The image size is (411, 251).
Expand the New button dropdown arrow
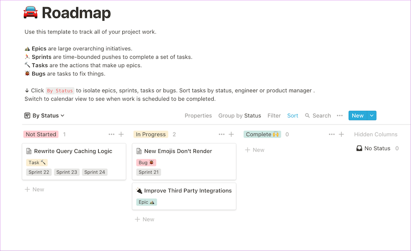(372, 115)
